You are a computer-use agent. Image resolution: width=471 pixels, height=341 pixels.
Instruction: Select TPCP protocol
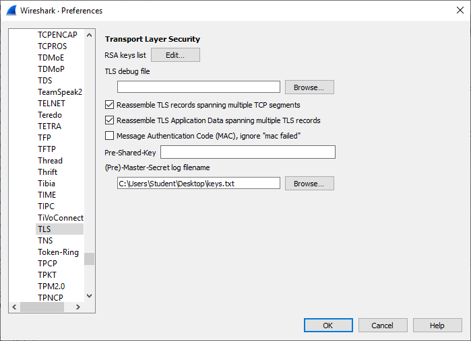pyautogui.click(x=47, y=264)
